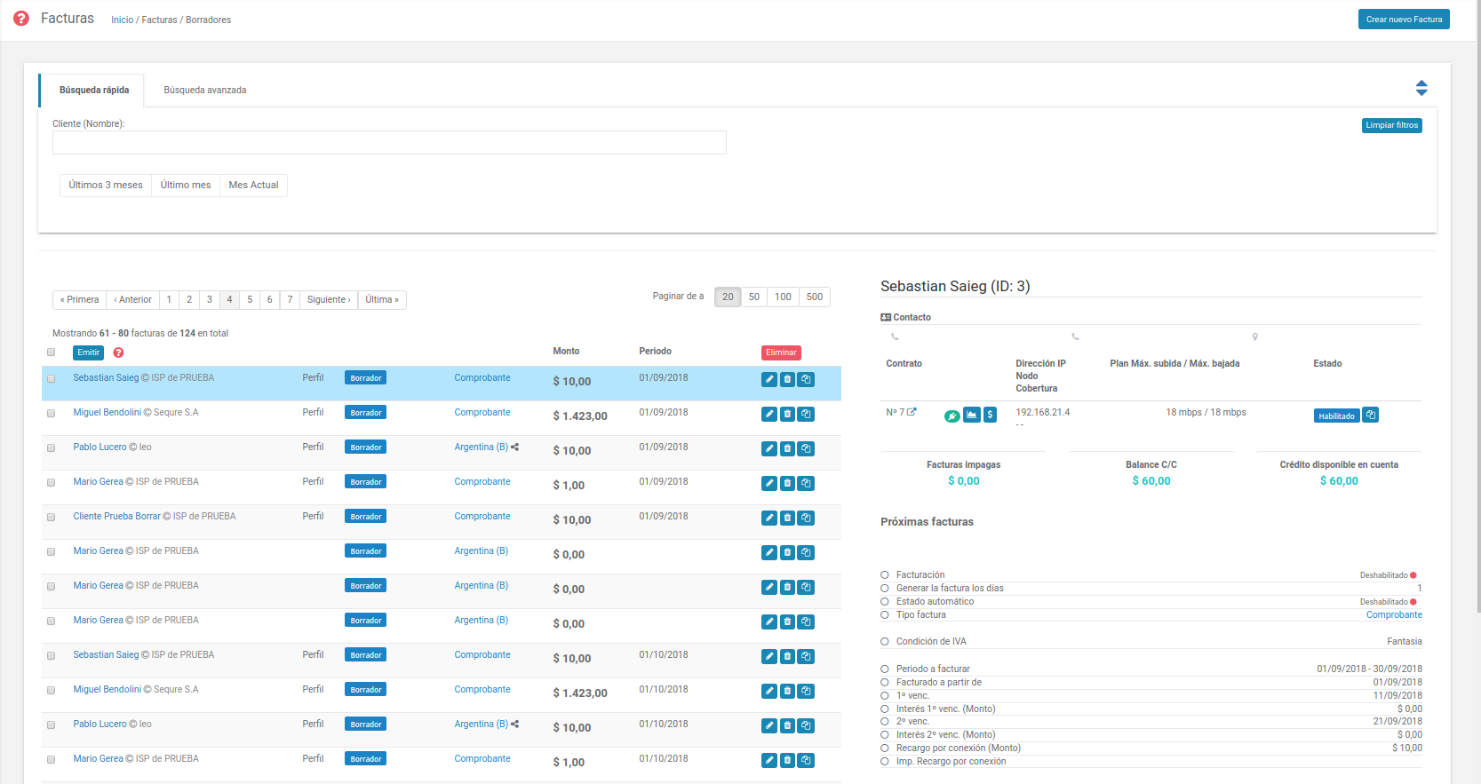Check the Sebastian Saieg 01/10/2018 row checkbox

51,655
